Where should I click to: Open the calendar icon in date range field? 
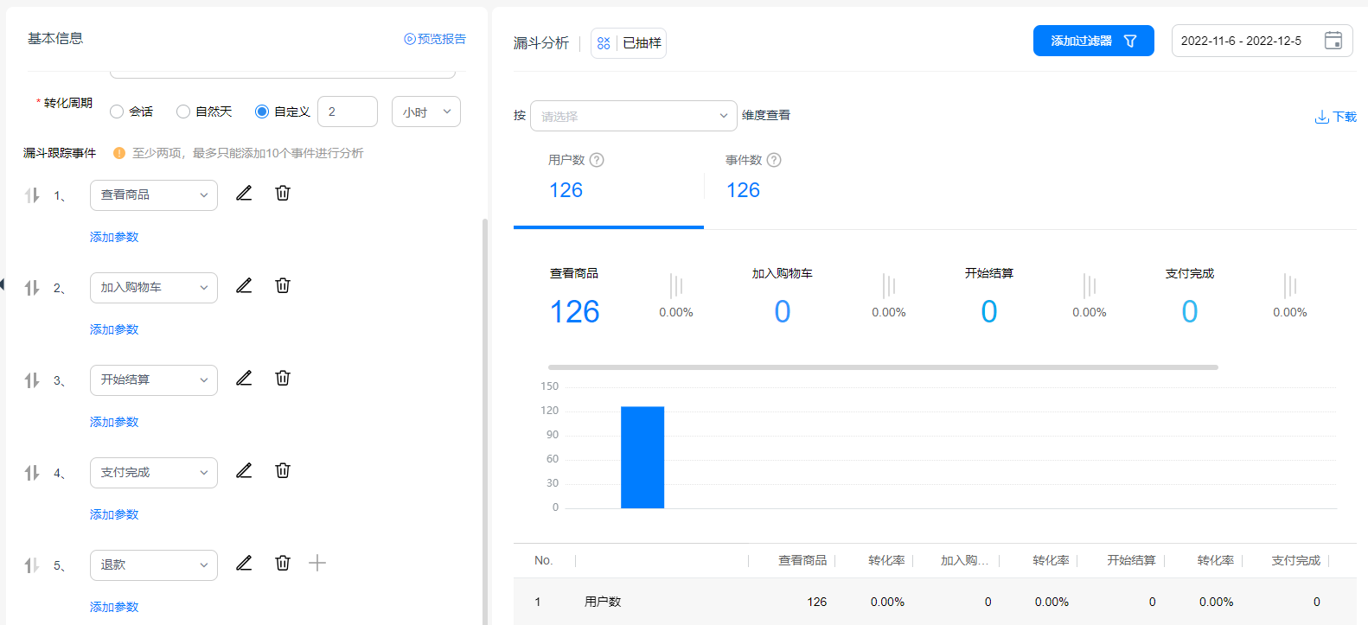(1333, 41)
